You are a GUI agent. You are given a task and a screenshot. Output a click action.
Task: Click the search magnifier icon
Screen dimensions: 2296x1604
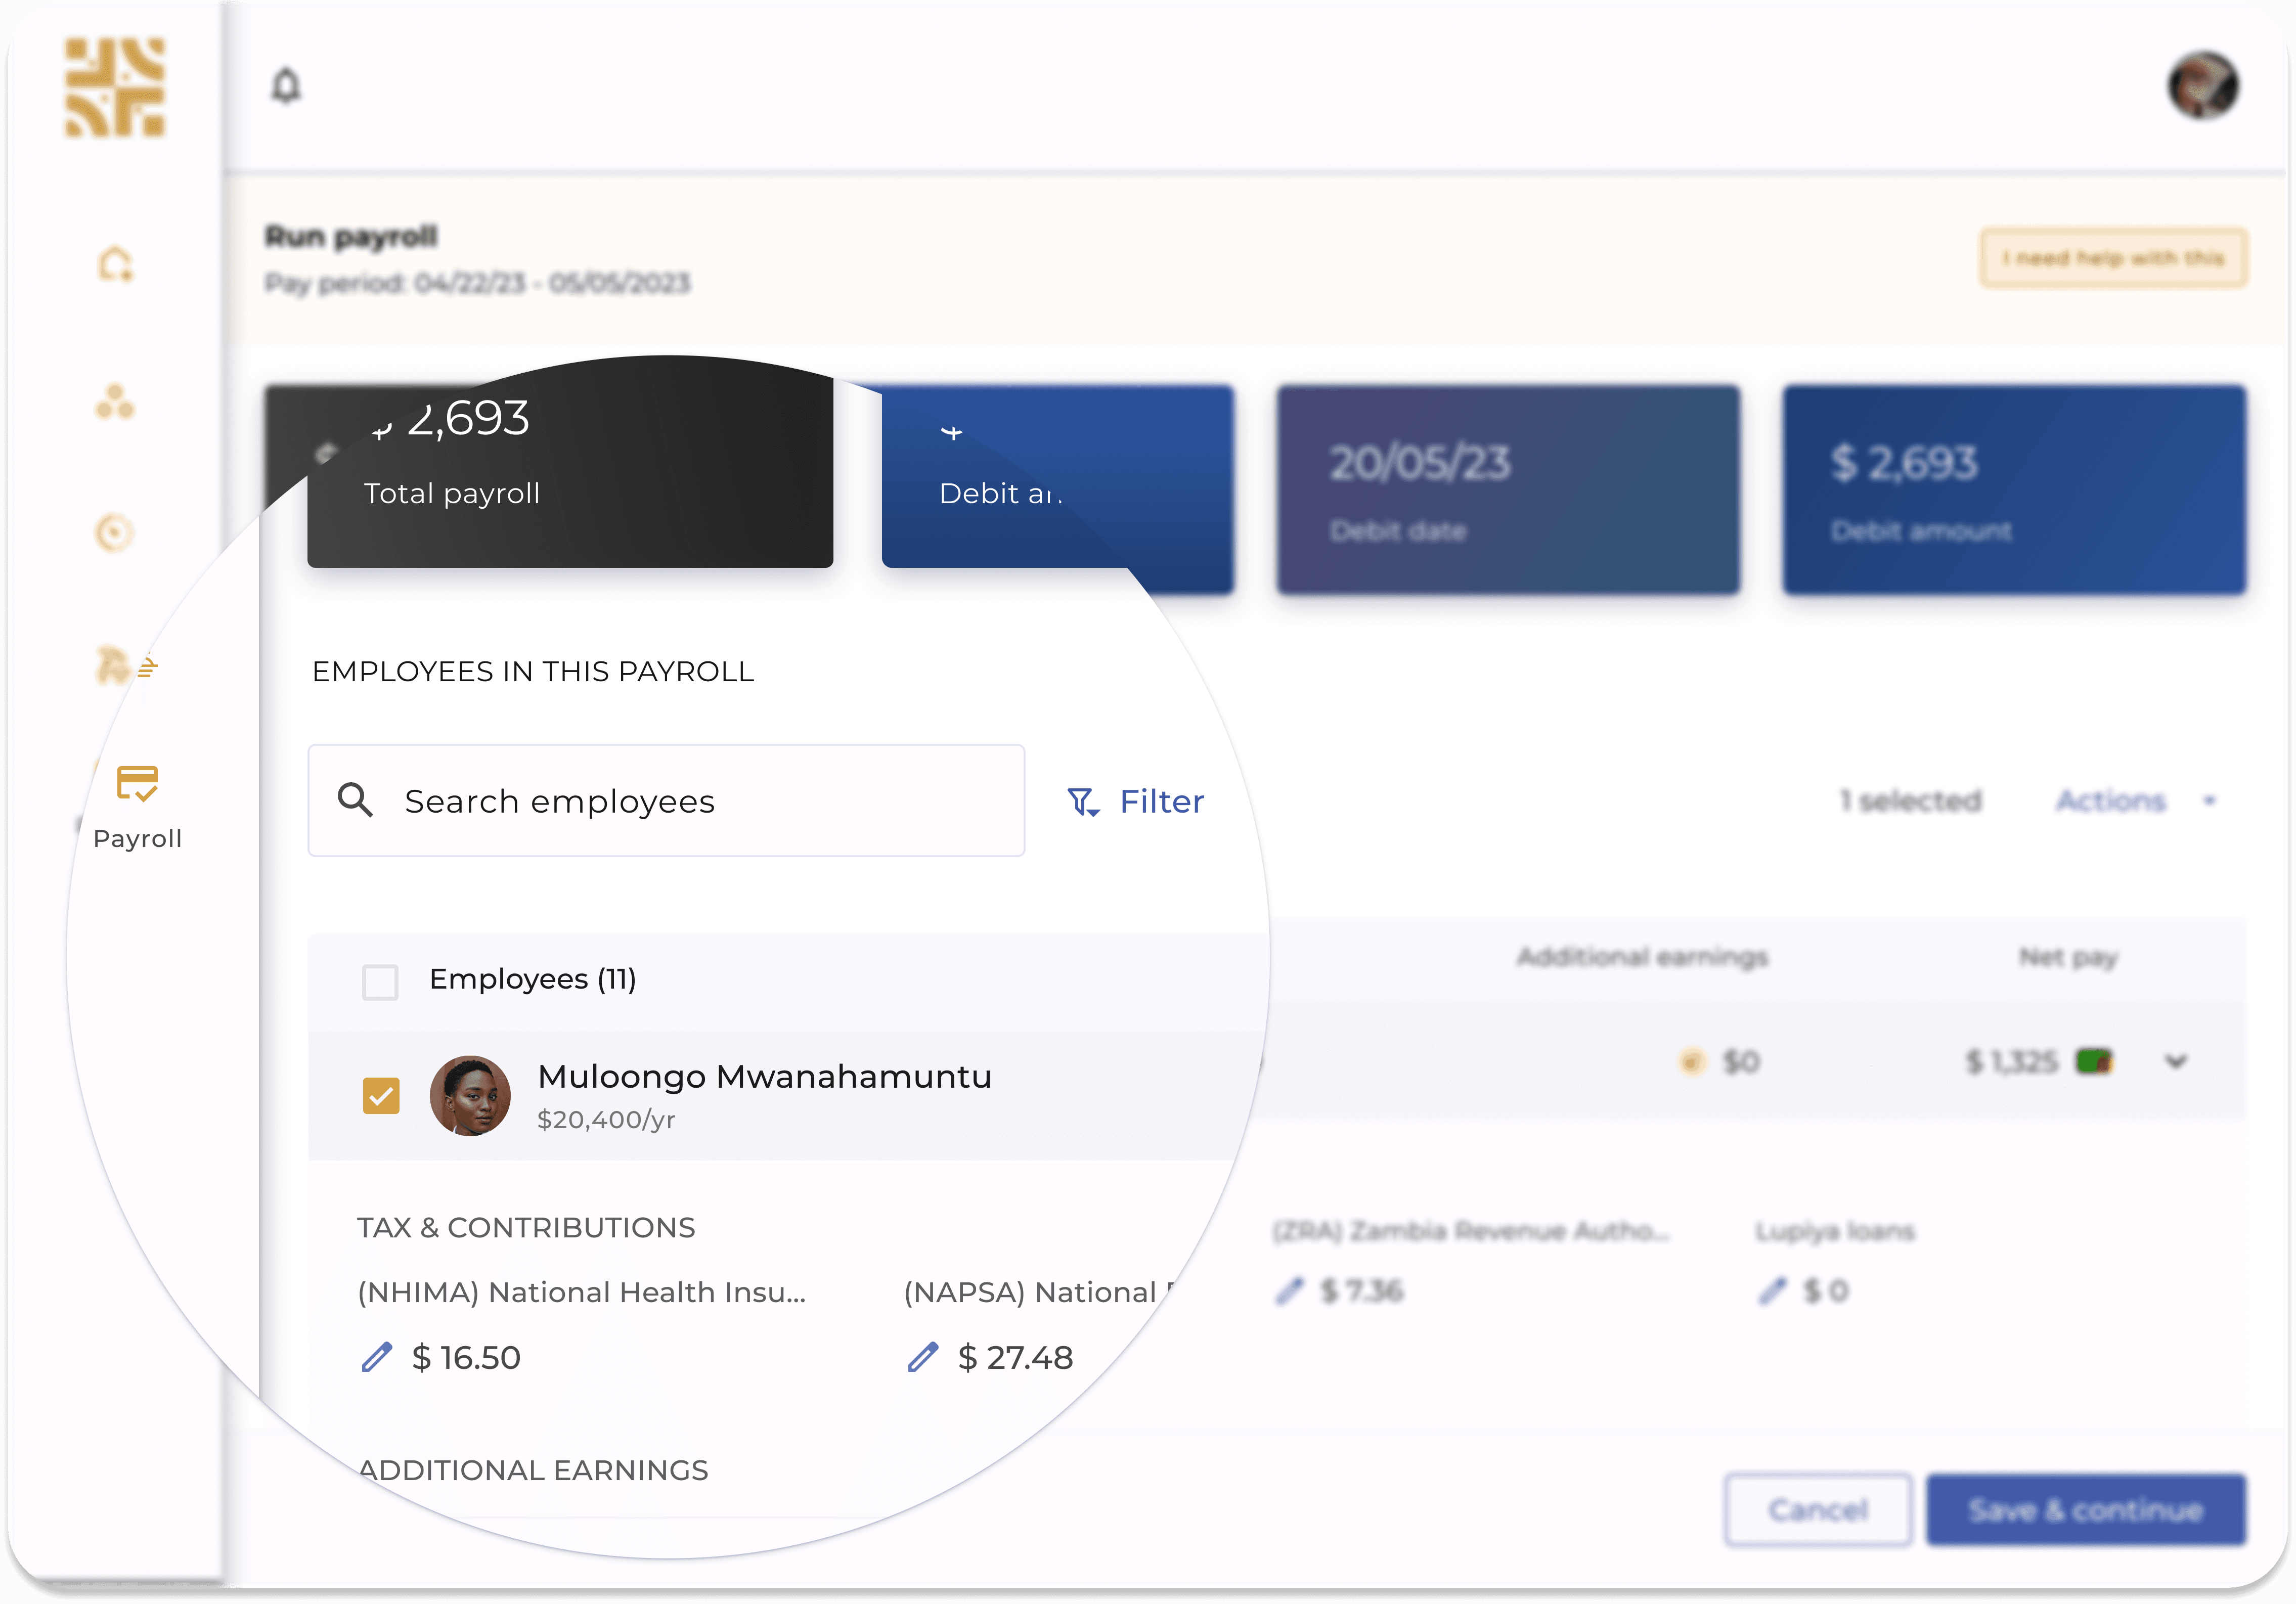(x=355, y=801)
